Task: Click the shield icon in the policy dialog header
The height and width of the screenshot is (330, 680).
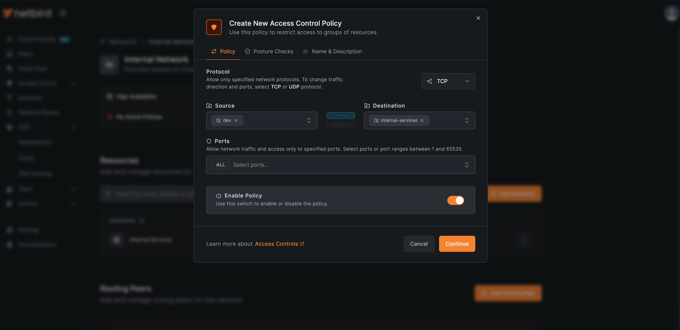Action: [214, 27]
